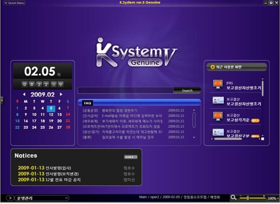This screenshot has height=204, width=280.
Task: Select day 20 in the calendar
Action: click(59, 121)
